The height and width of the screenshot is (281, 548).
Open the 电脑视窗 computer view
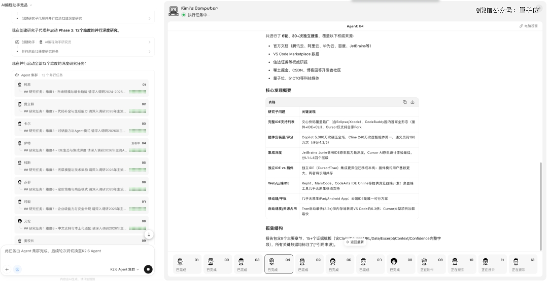coord(528,26)
